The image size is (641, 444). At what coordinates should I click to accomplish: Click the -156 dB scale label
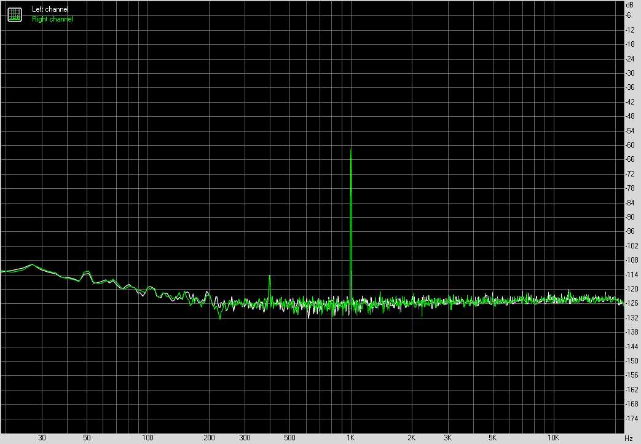pos(632,375)
